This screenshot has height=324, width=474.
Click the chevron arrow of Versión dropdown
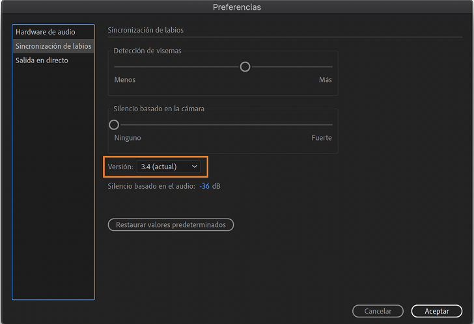click(x=194, y=167)
